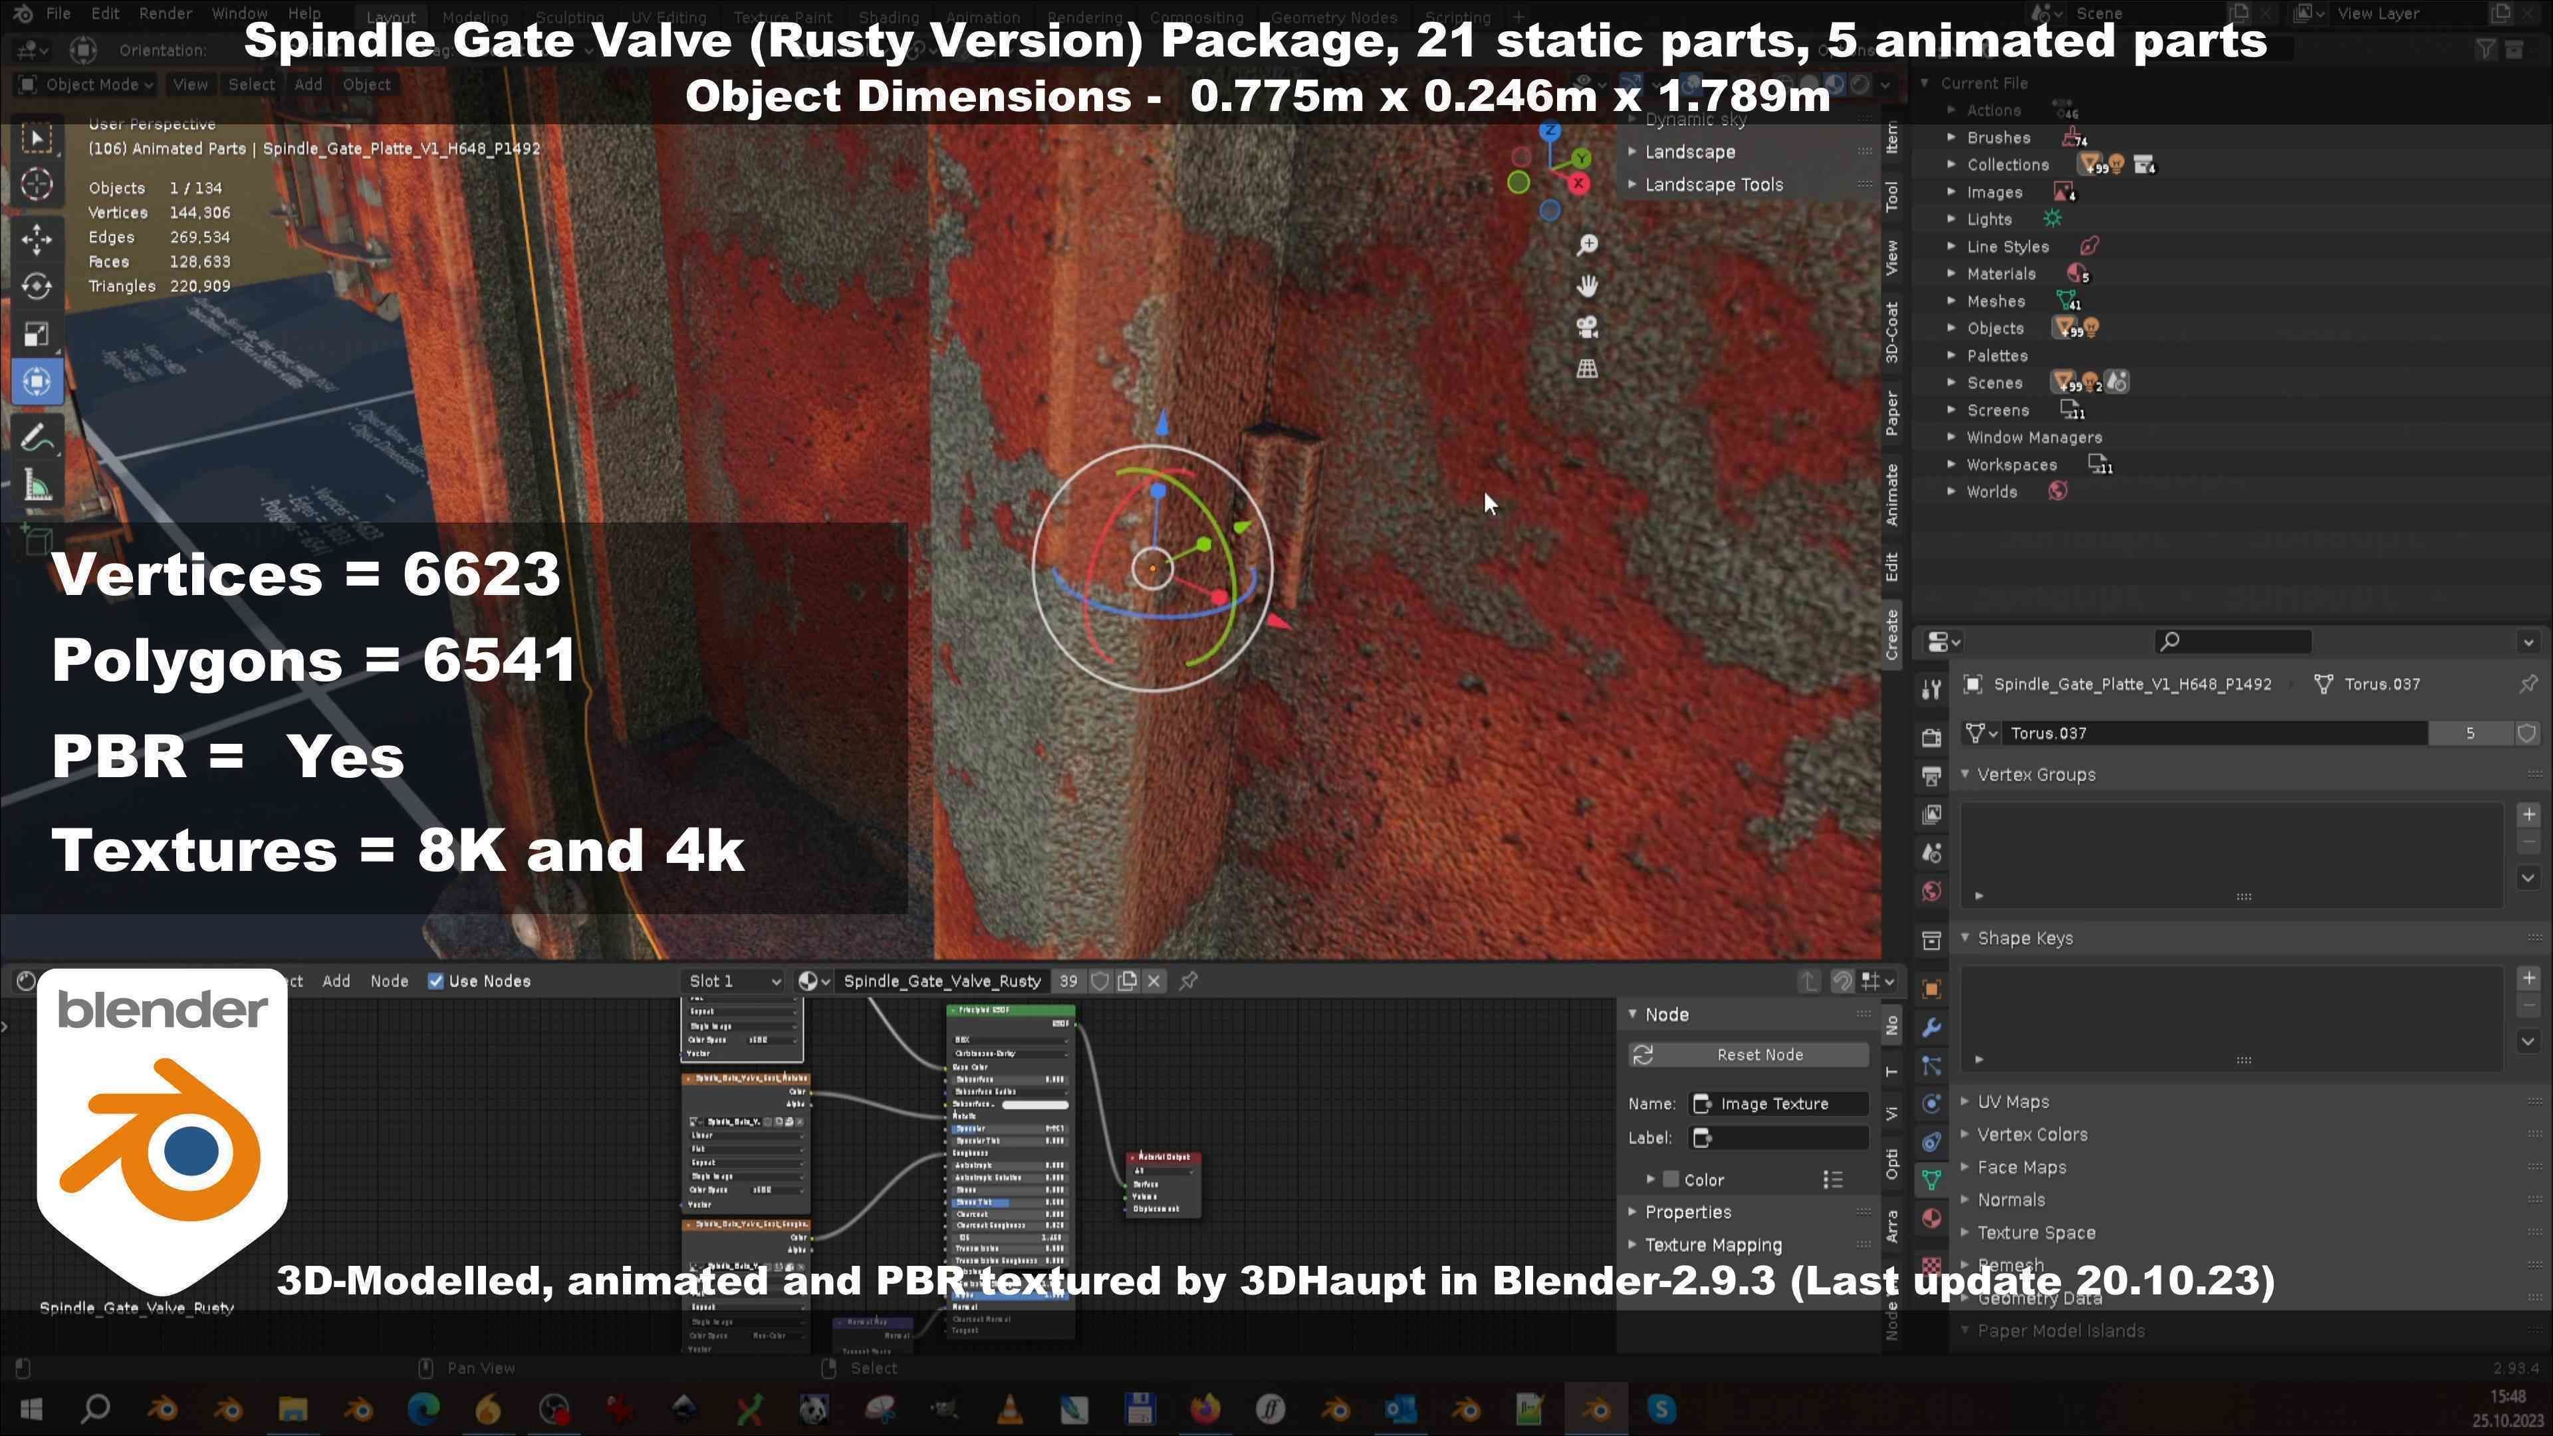Open the Tool properties tab
This screenshot has width=2553, height=1436.
pos(1931,689)
